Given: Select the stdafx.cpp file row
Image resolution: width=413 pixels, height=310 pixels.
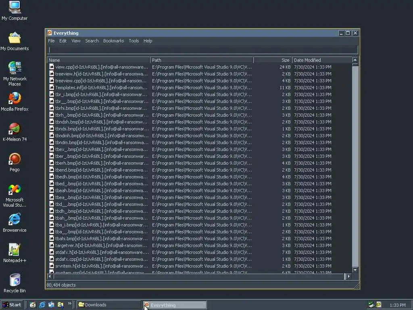Looking at the screenshot, I should (200, 259).
